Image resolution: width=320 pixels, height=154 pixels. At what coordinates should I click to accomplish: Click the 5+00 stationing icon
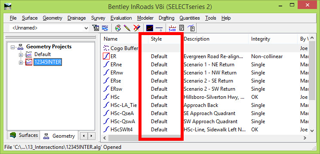(x=172, y=28)
